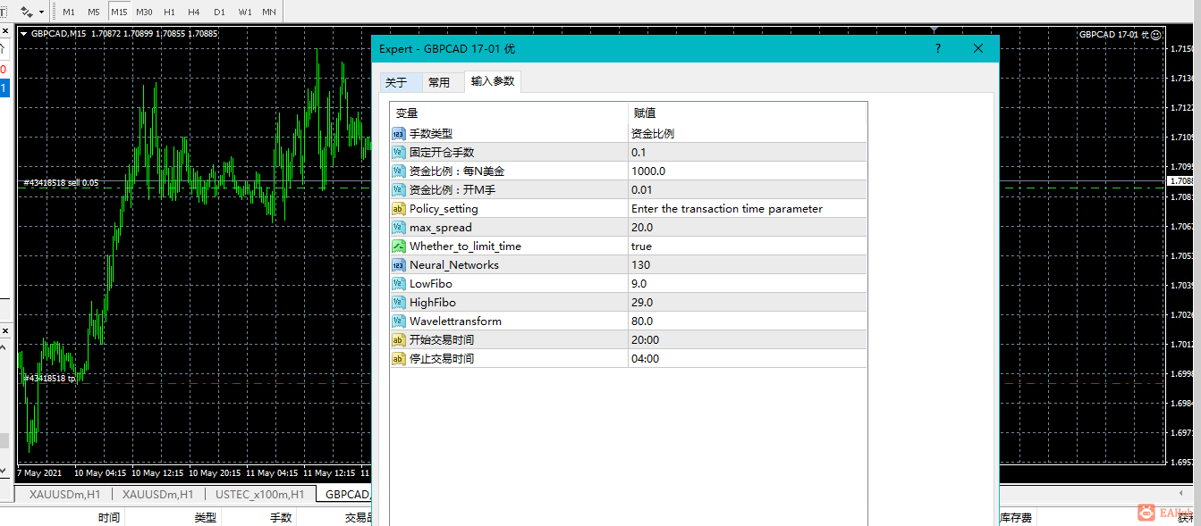Switch chart to H1 timeframe
Image resolution: width=1201 pixels, height=526 pixels.
pos(169,13)
